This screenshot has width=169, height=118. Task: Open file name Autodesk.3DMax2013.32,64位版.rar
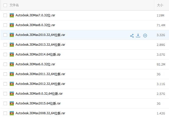pyautogui.click(x=40, y=45)
